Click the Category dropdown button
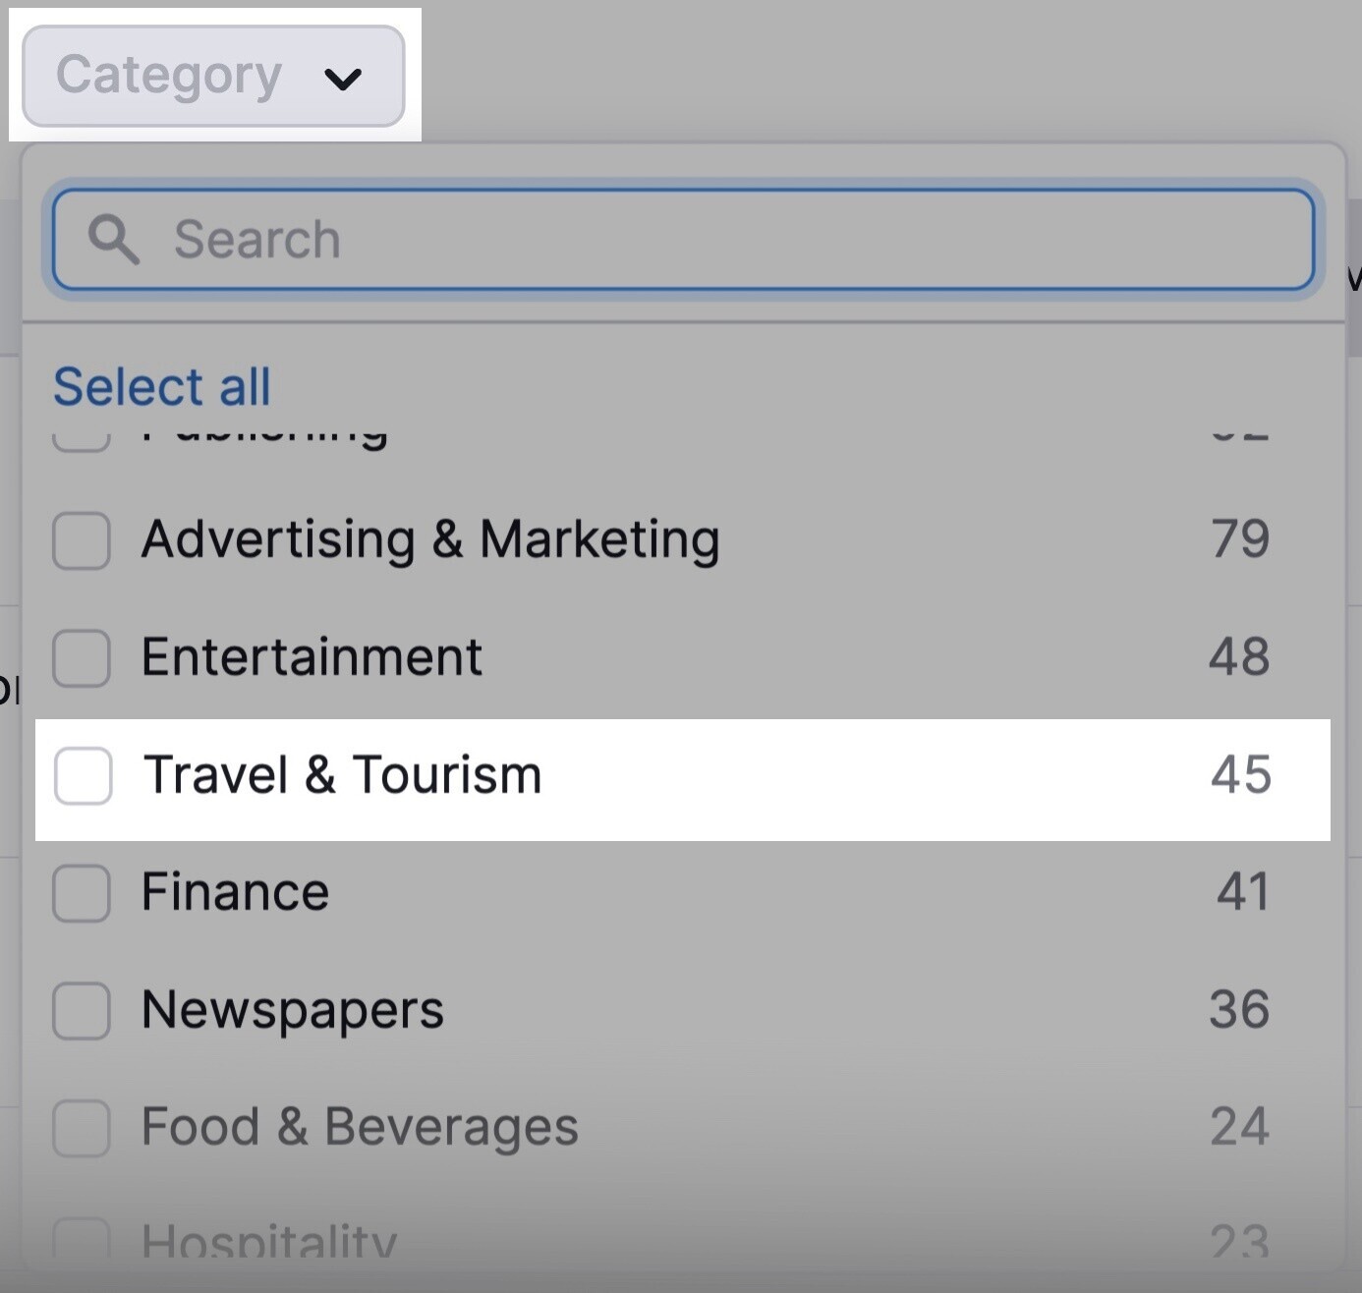1362x1293 pixels. (213, 76)
